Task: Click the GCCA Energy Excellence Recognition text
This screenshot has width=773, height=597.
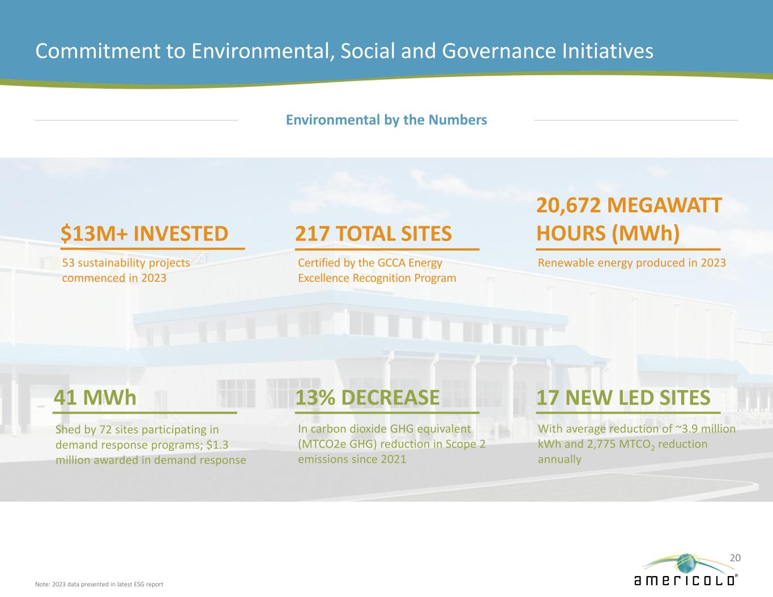Action: click(x=377, y=270)
